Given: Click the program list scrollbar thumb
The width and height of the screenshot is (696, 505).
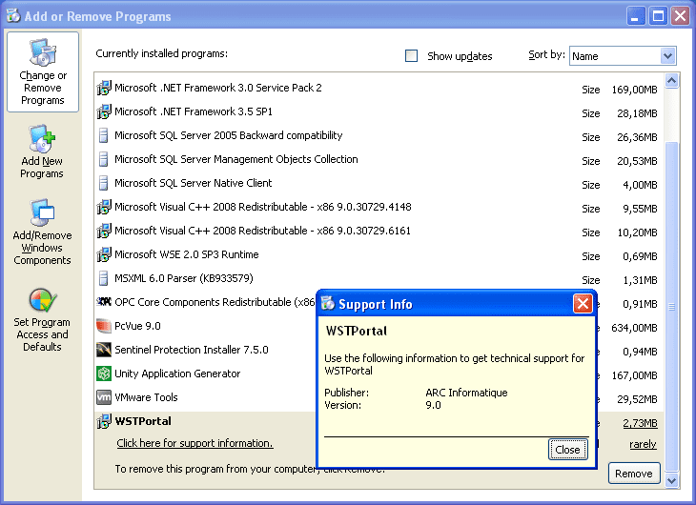Looking at the screenshot, I should pos(671,306).
